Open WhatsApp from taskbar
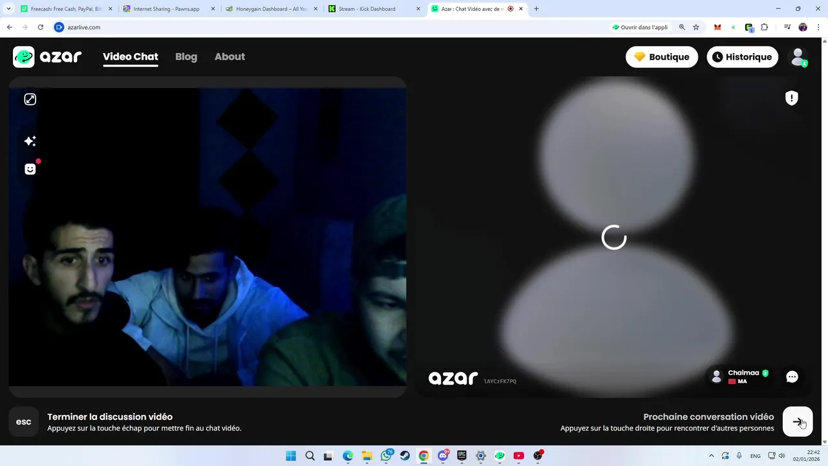The image size is (828, 466). click(x=386, y=456)
